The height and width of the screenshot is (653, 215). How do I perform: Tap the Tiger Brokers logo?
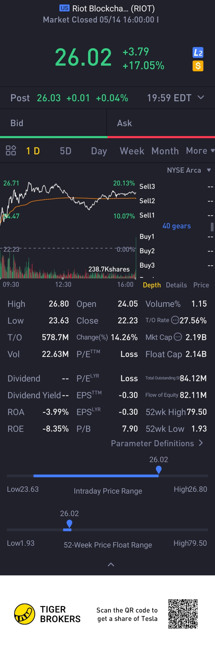[x=24, y=614]
